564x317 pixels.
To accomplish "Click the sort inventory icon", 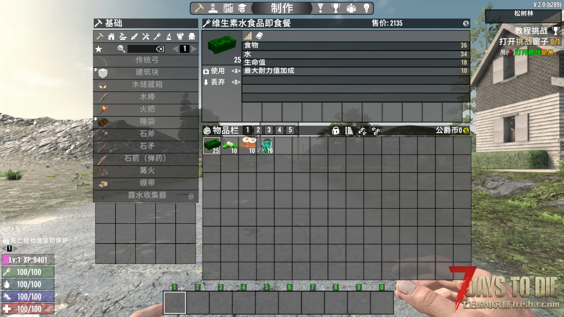I will point(349,131).
